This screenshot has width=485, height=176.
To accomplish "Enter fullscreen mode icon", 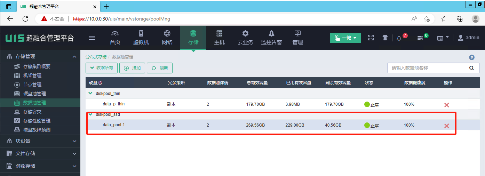I will click(371, 38).
